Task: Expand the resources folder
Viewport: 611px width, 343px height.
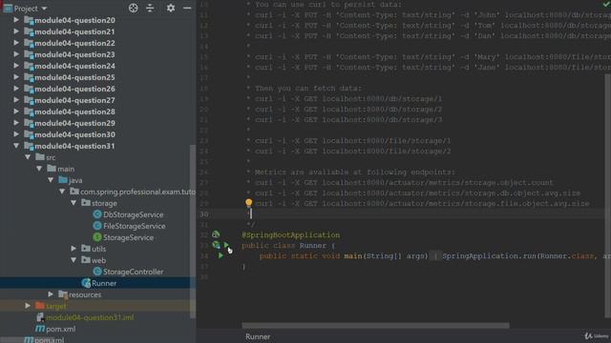Action: pyautogui.click(x=51, y=294)
